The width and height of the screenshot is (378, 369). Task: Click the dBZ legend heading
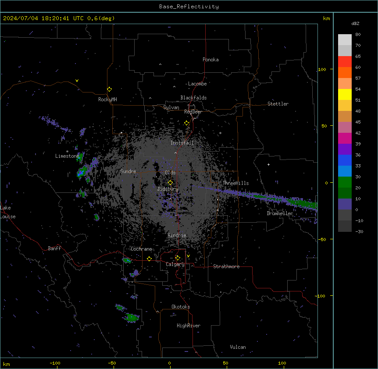pos(355,23)
